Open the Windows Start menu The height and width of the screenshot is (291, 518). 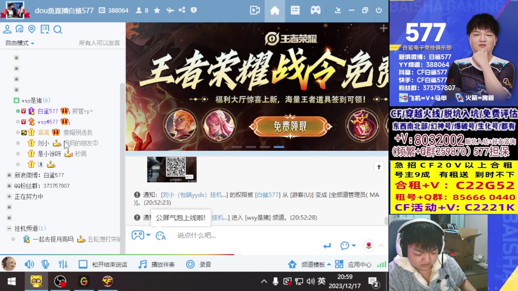click(11, 281)
